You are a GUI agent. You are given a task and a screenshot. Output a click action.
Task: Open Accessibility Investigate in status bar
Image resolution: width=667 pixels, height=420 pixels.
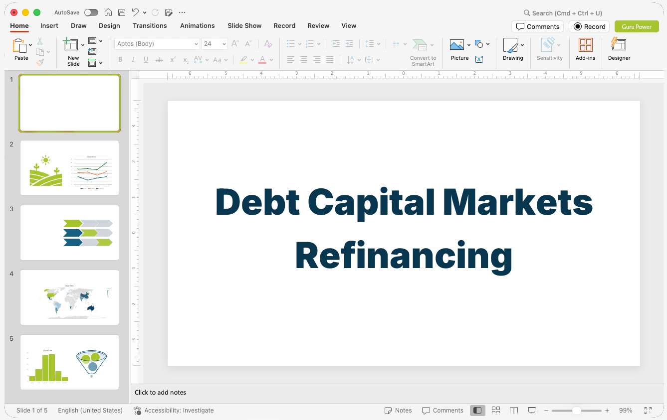click(x=174, y=411)
